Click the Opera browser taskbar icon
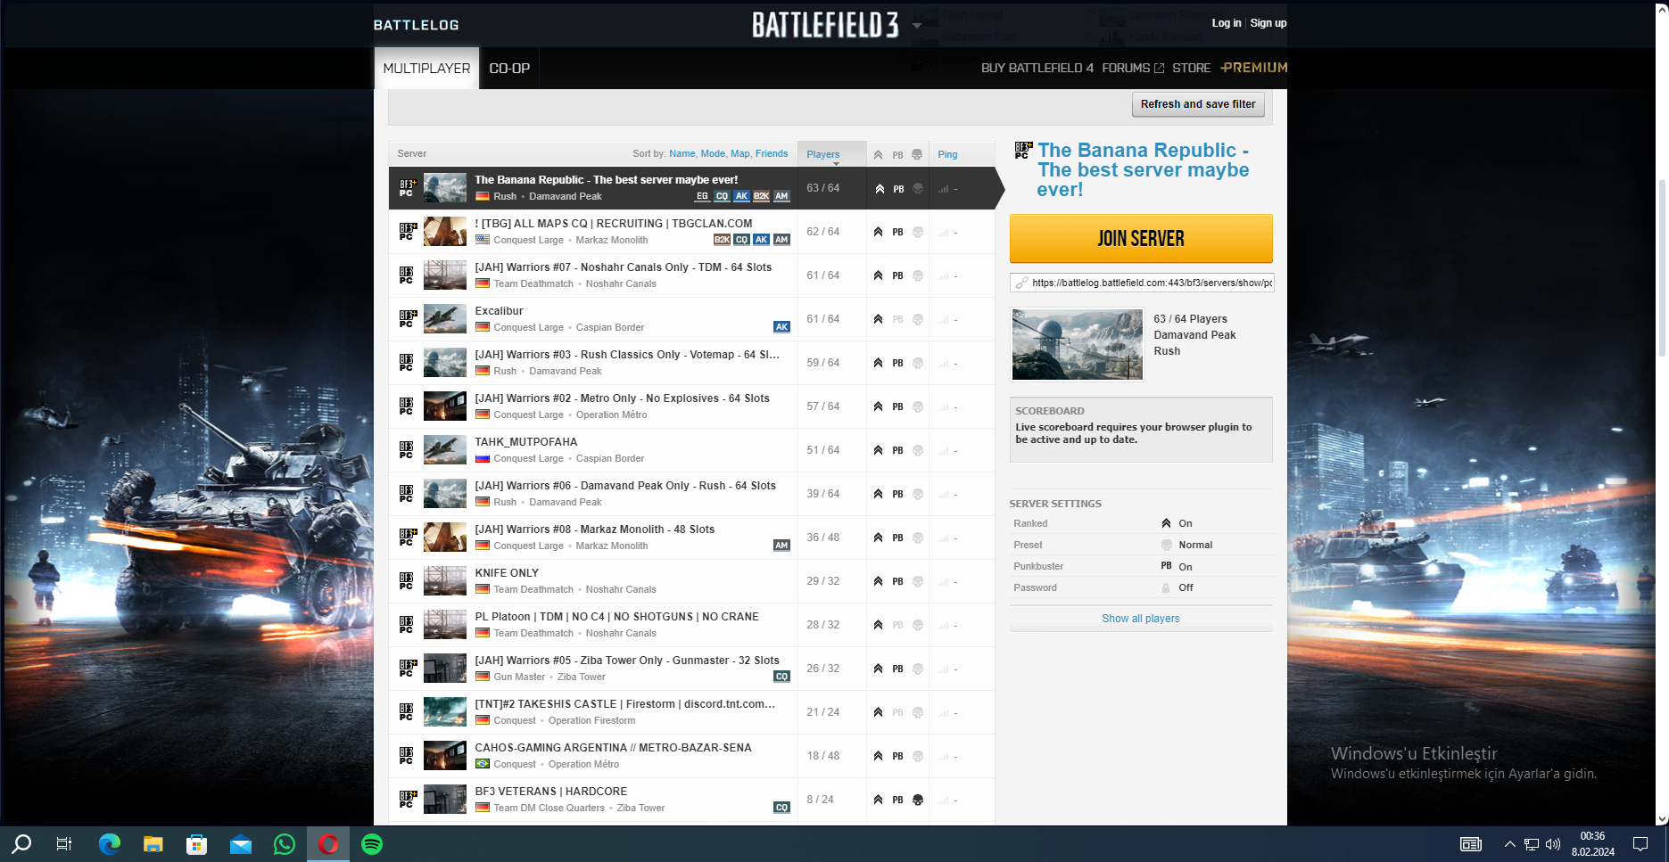The image size is (1669, 862). click(328, 844)
